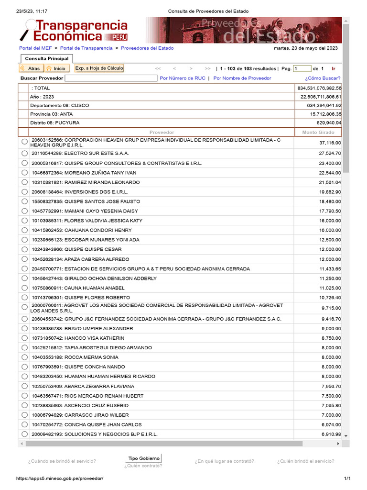Select radio for ELECTRO SUR ESTE S.A.A.
367x490 pixels.
[x=25, y=154]
